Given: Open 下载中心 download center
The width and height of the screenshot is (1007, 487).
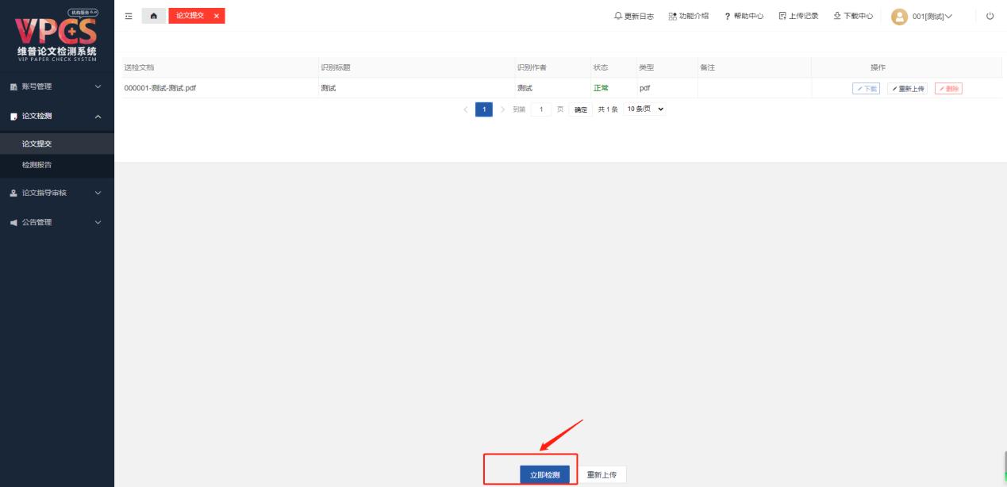Looking at the screenshot, I should point(853,16).
